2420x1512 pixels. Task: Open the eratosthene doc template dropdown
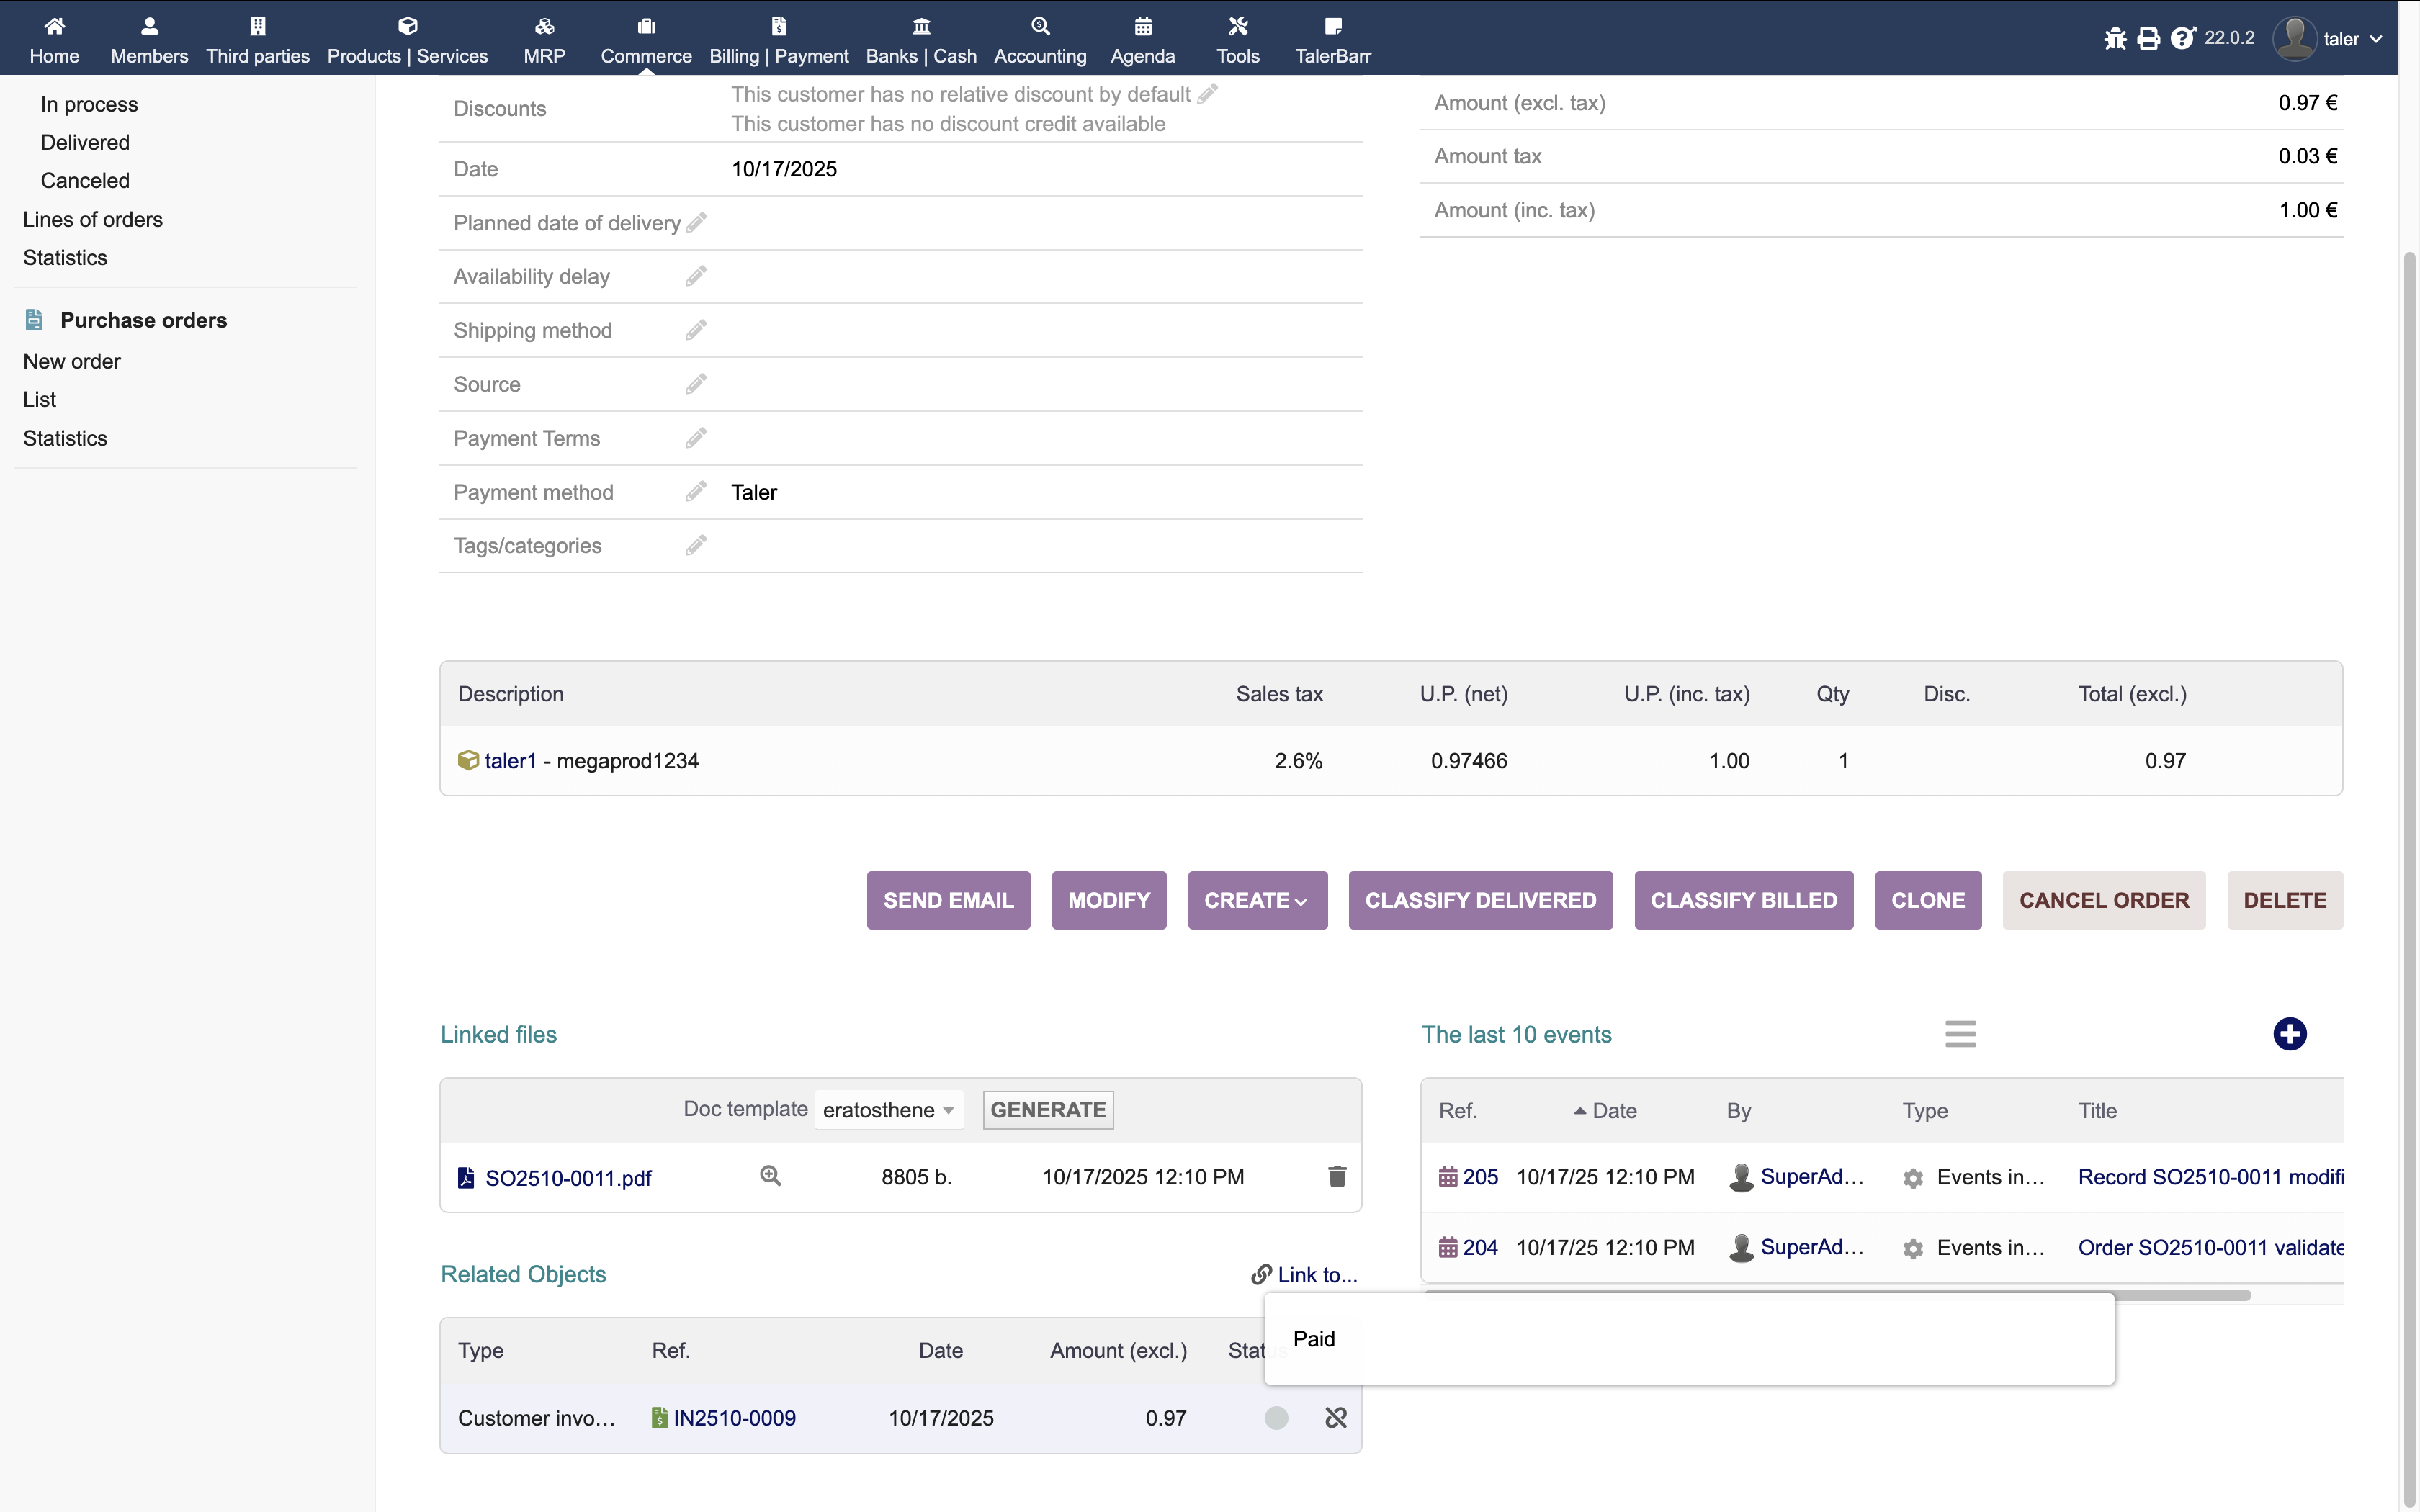coord(888,1110)
